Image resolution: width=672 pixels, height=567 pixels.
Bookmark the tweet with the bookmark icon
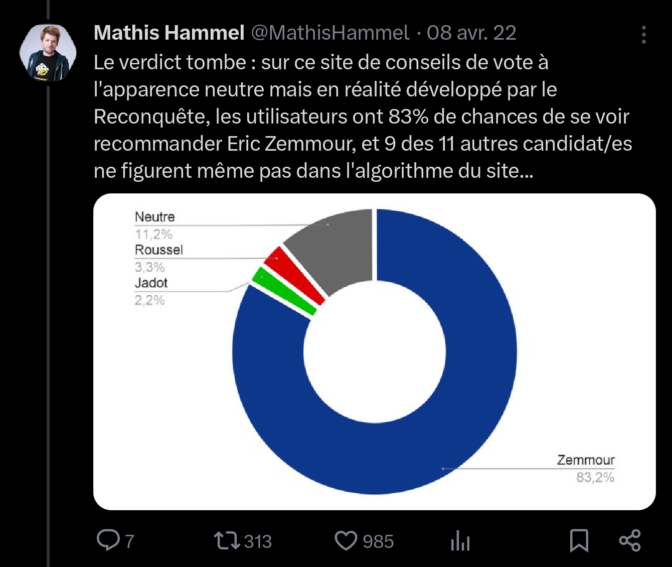[x=579, y=541]
